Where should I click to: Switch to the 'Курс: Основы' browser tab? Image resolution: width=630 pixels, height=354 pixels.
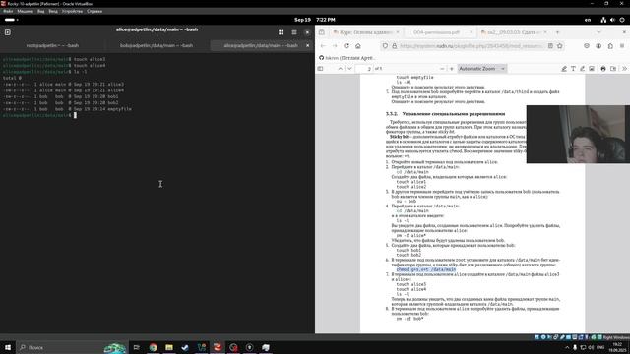[365, 32]
